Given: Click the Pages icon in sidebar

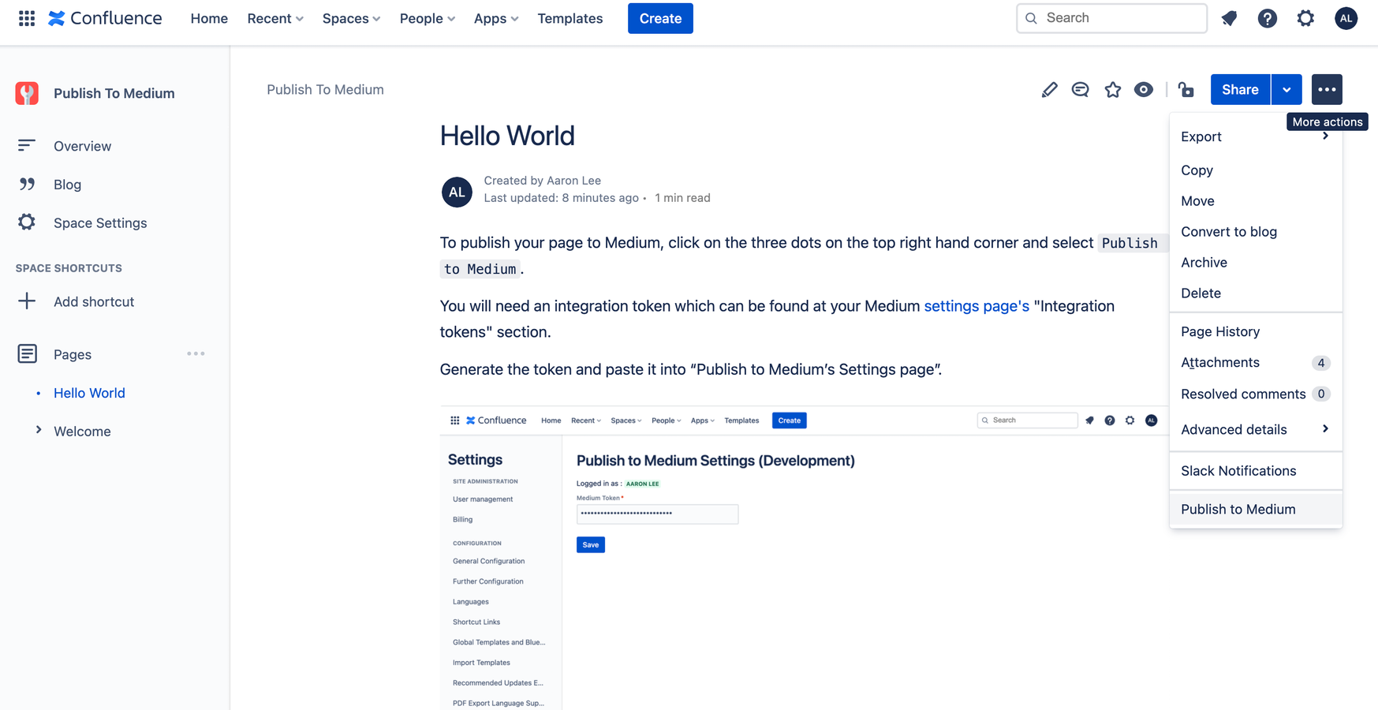Looking at the screenshot, I should pyautogui.click(x=27, y=353).
